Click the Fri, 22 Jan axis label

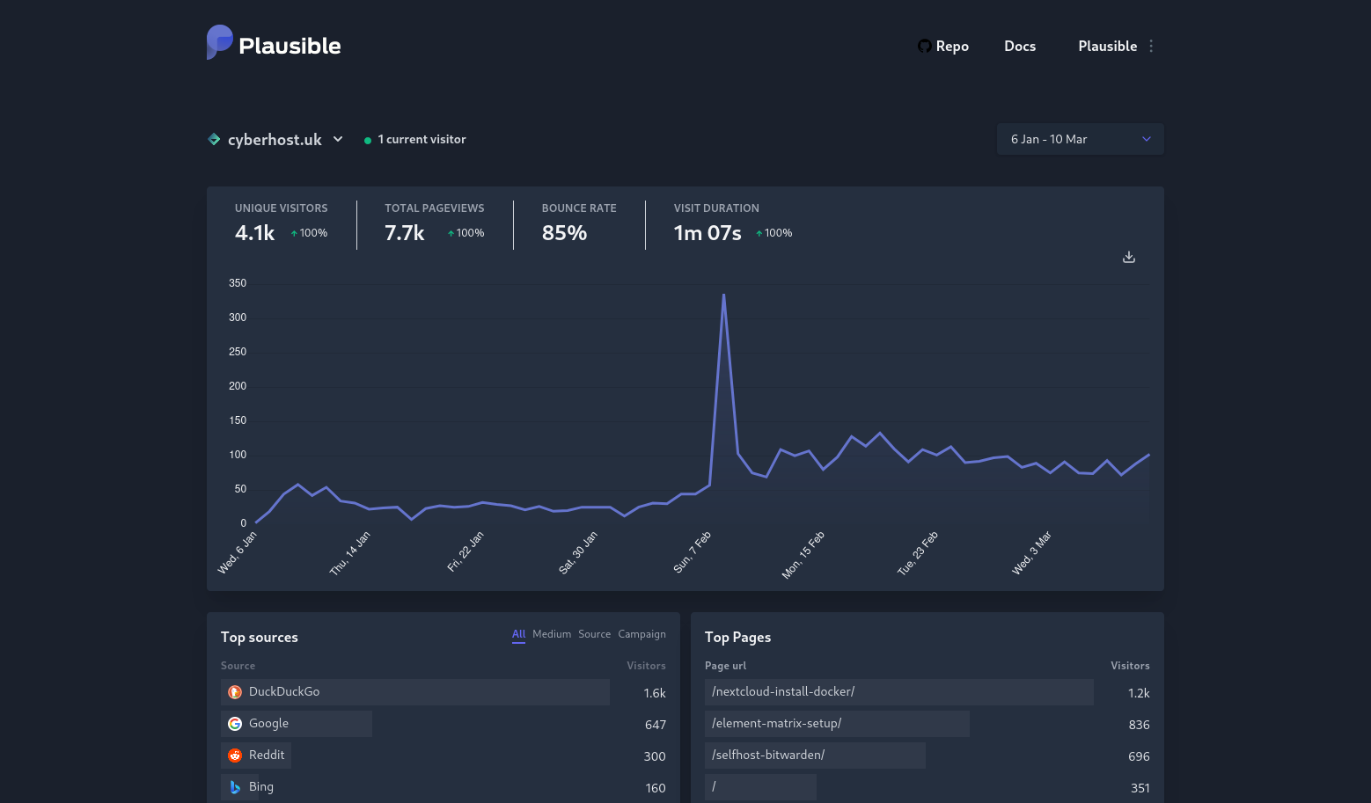tap(466, 551)
